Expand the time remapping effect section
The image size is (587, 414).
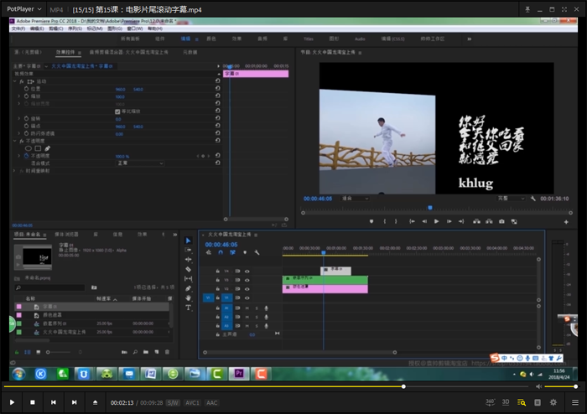click(x=13, y=171)
